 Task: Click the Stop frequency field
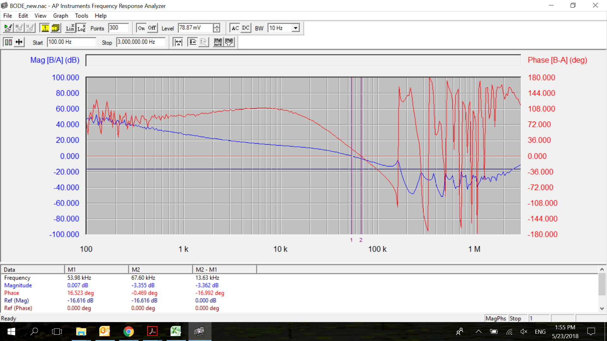pyautogui.click(x=141, y=42)
